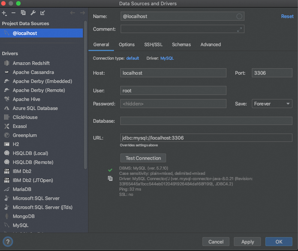Click the make global arrow icon
The height and width of the screenshot is (251, 298).
pos(43,13)
